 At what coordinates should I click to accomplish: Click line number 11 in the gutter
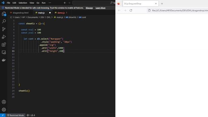[13, 51]
